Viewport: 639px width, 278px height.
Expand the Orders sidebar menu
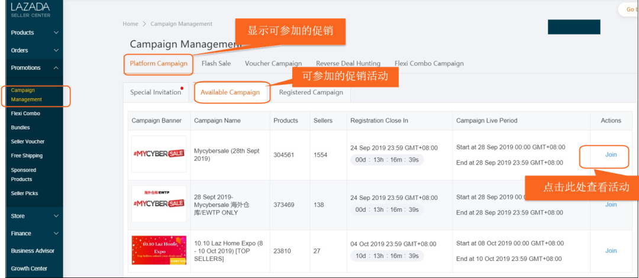tap(35, 50)
